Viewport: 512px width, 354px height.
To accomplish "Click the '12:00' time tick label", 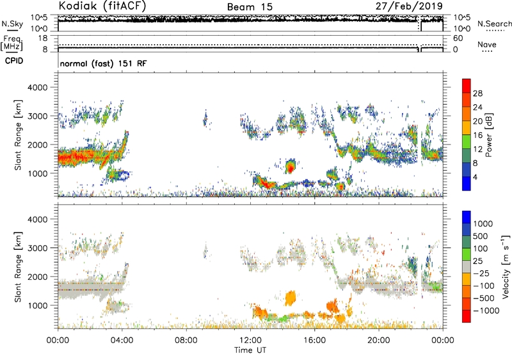I will [250, 341].
